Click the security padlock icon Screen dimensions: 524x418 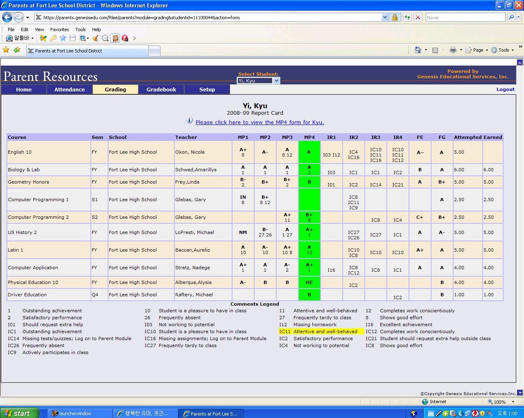395,17
